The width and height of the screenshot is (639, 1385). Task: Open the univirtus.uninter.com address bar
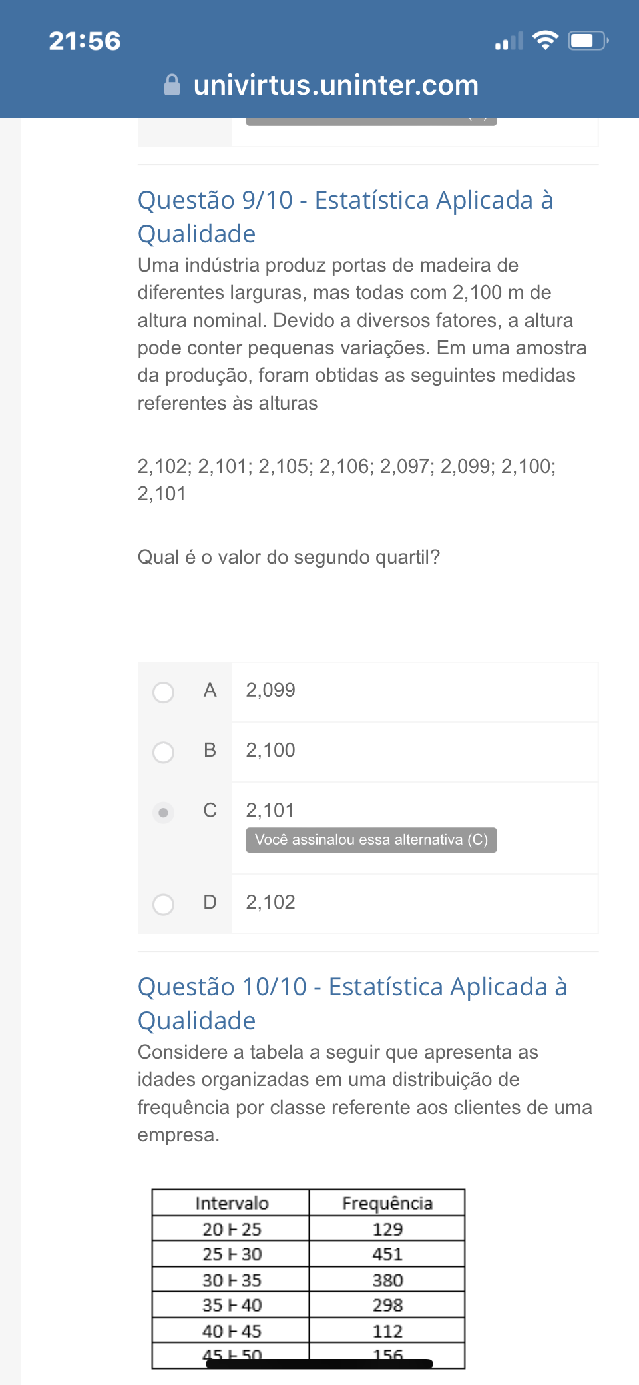coord(335,85)
